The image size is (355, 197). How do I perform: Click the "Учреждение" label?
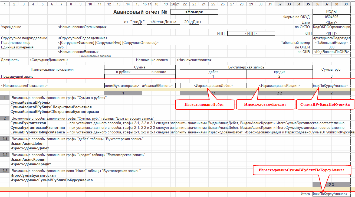click(11, 27)
